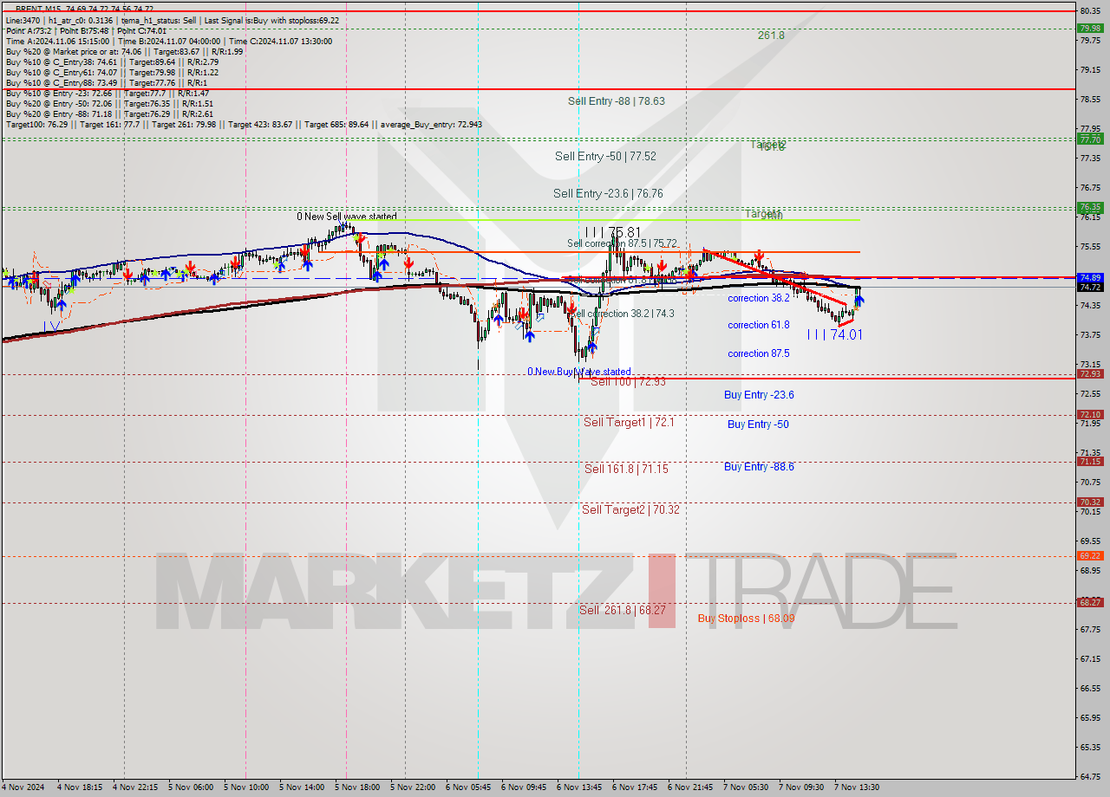
Task: Click the '4 Nov 2024' date on the time axis
Action: pos(22,787)
